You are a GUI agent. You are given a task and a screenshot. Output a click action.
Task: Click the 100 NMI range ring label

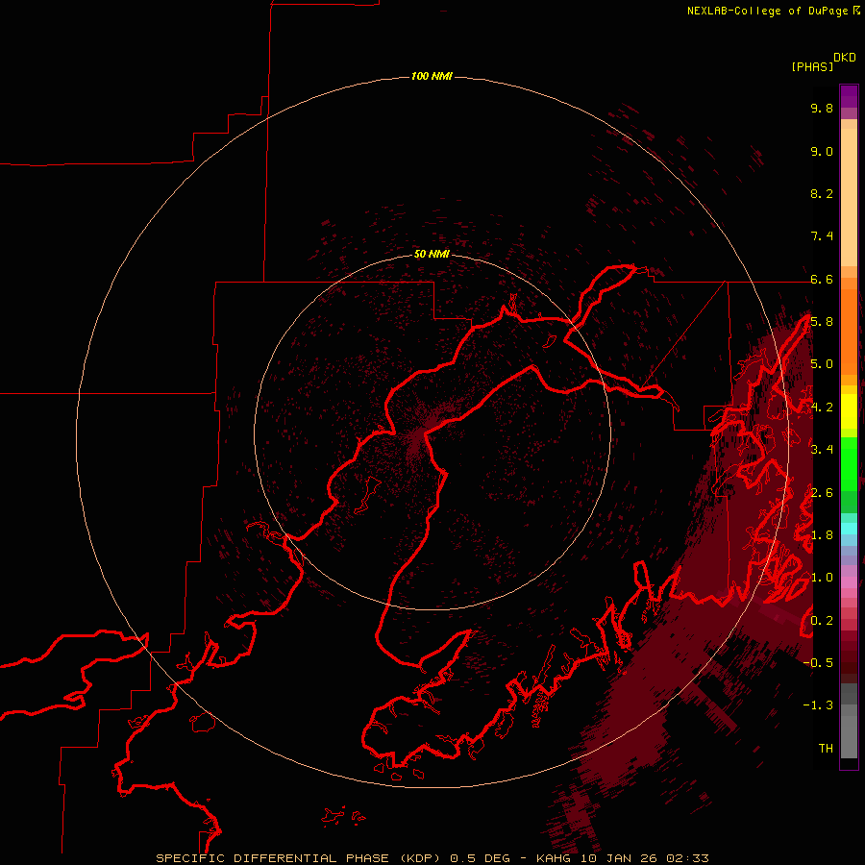[x=432, y=76]
